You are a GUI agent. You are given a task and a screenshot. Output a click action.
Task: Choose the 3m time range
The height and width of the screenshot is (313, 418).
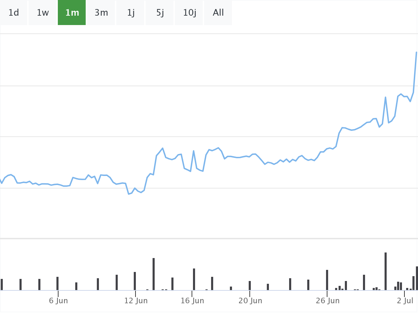[x=101, y=13]
